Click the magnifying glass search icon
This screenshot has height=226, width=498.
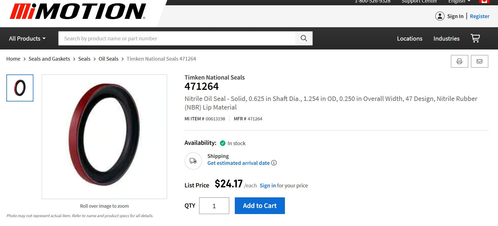[x=304, y=38]
